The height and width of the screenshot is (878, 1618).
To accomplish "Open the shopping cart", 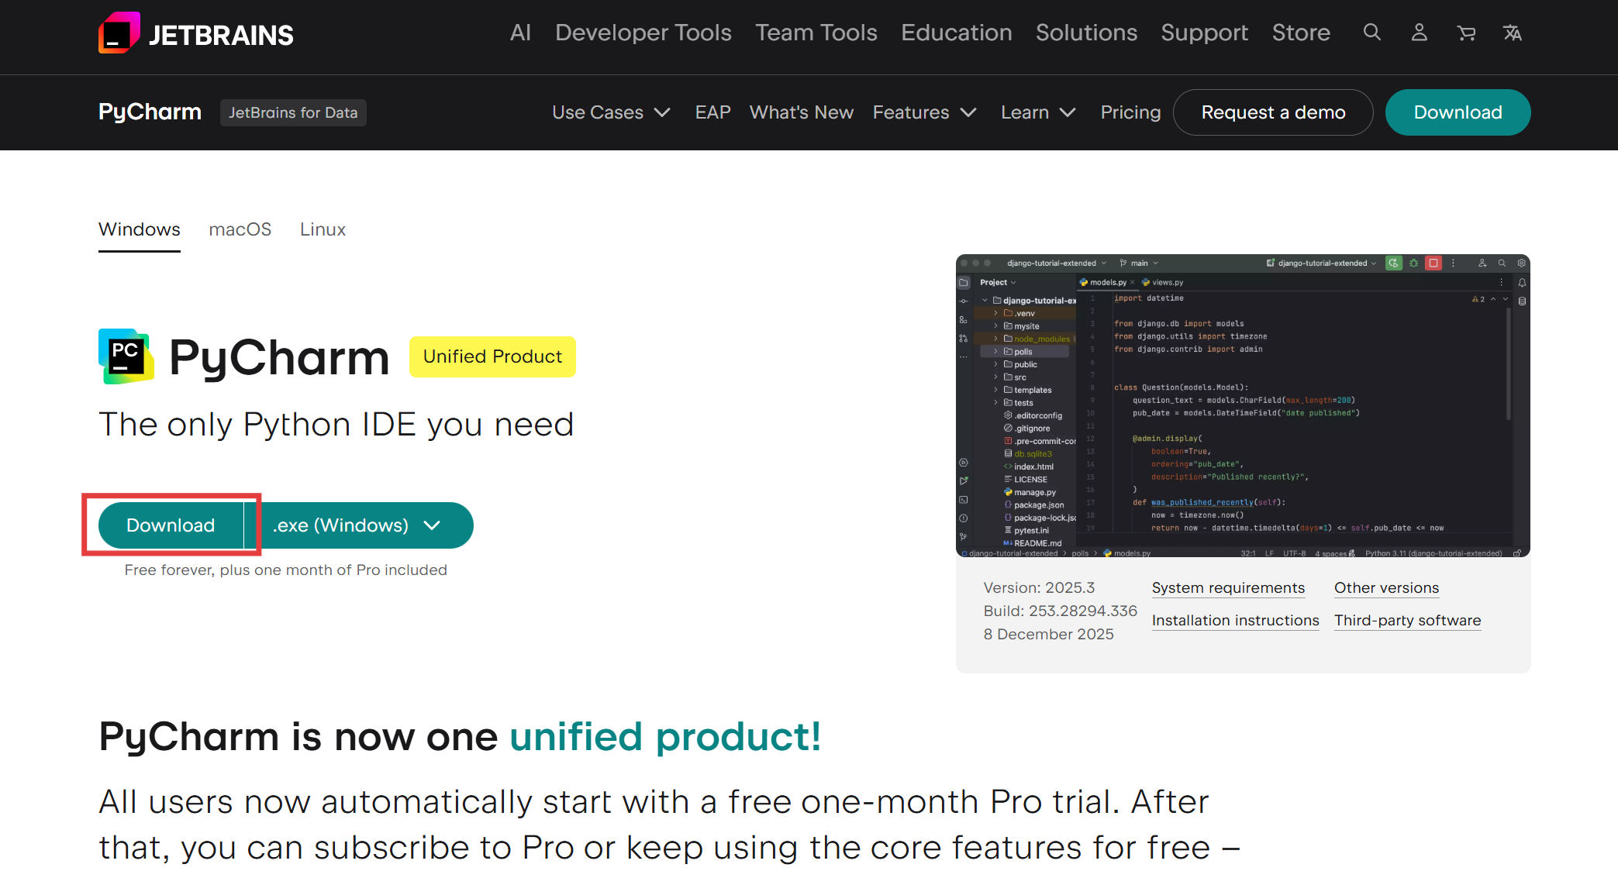I will point(1465,33).
